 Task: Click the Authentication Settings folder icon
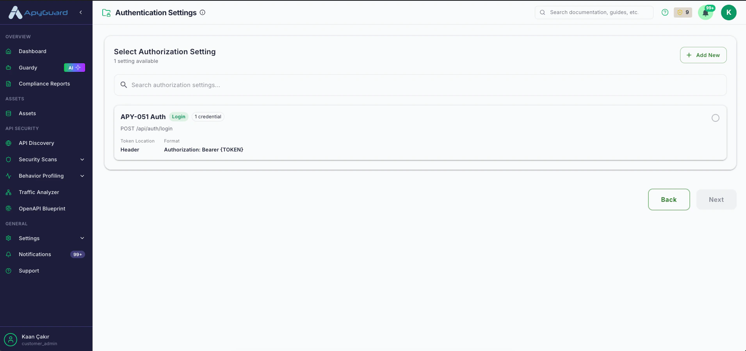click(x=106, y=13)
